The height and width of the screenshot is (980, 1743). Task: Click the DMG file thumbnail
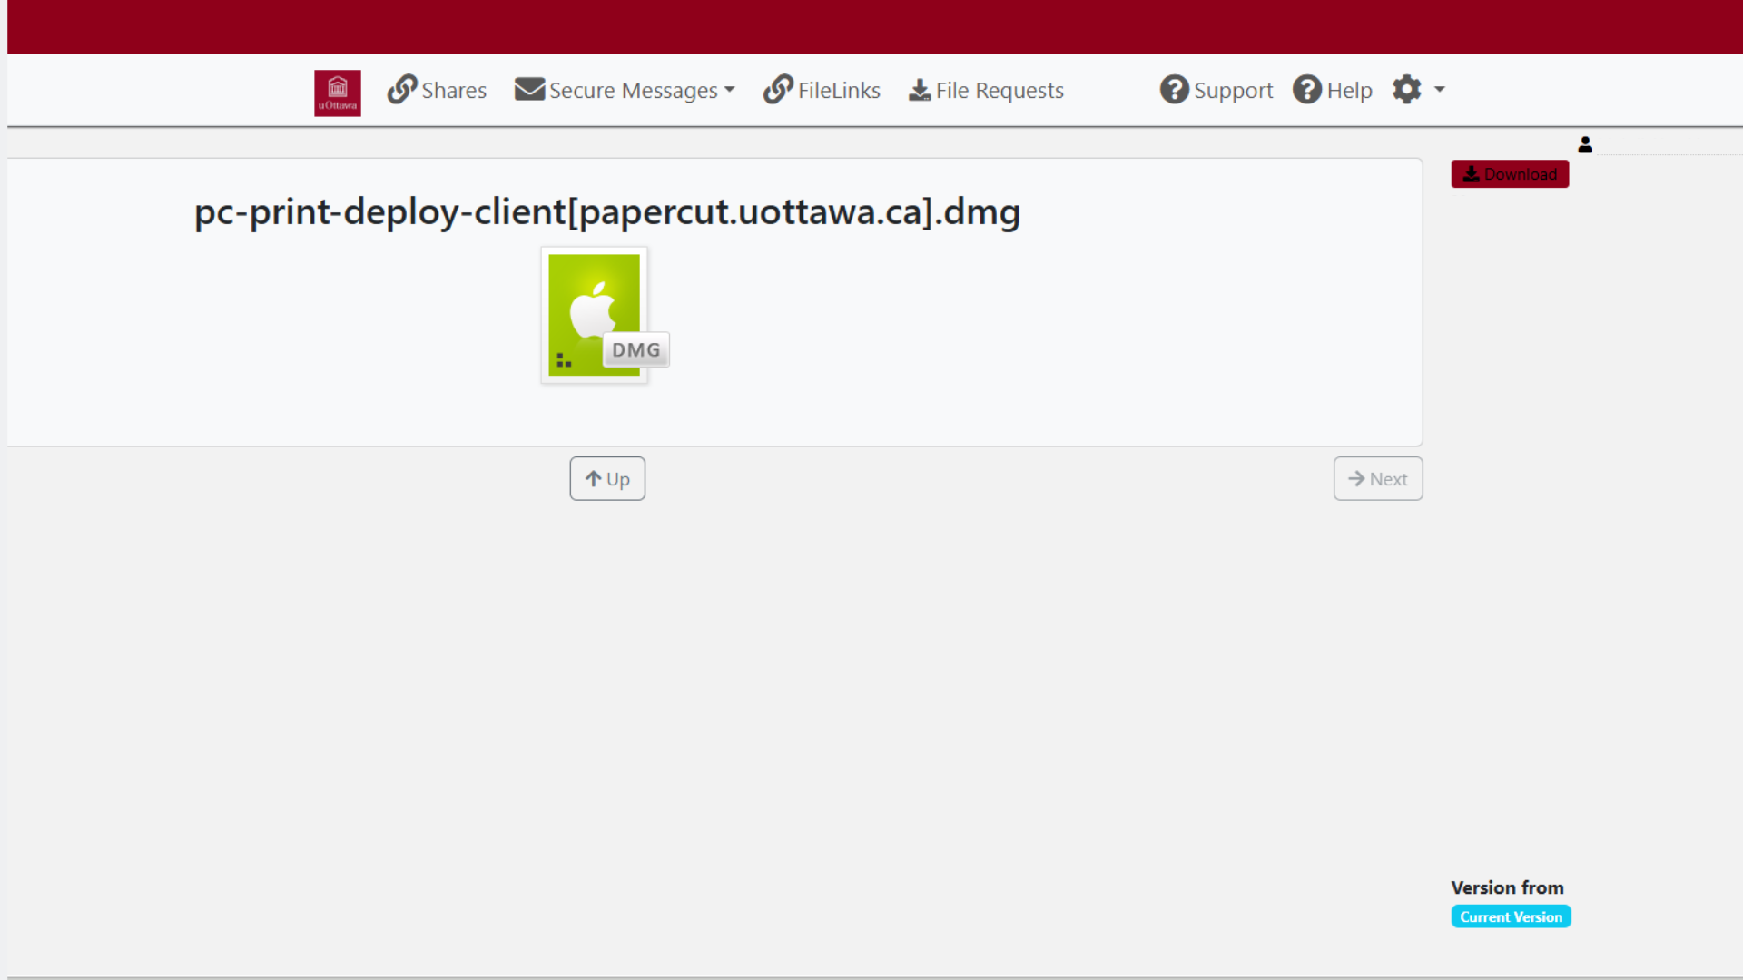605,315
